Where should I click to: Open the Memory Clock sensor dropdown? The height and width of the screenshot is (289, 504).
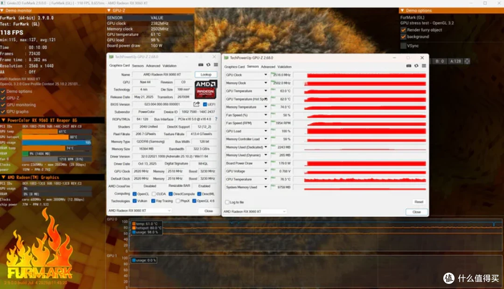coord(266,83)
